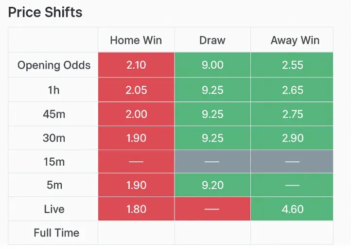Click the Live Home Win cell 1.80
Image resolution: width=351 pixels, height=250 pixels.
136,209
